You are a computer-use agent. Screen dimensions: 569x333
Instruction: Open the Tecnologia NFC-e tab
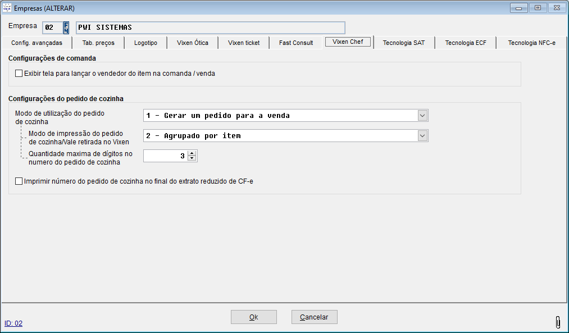[x=531, y=43]
